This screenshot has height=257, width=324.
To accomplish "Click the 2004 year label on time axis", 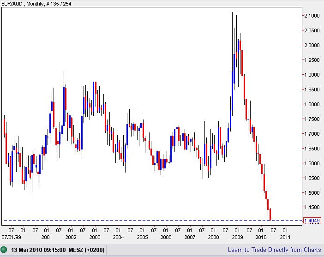I will pos(118,237).
